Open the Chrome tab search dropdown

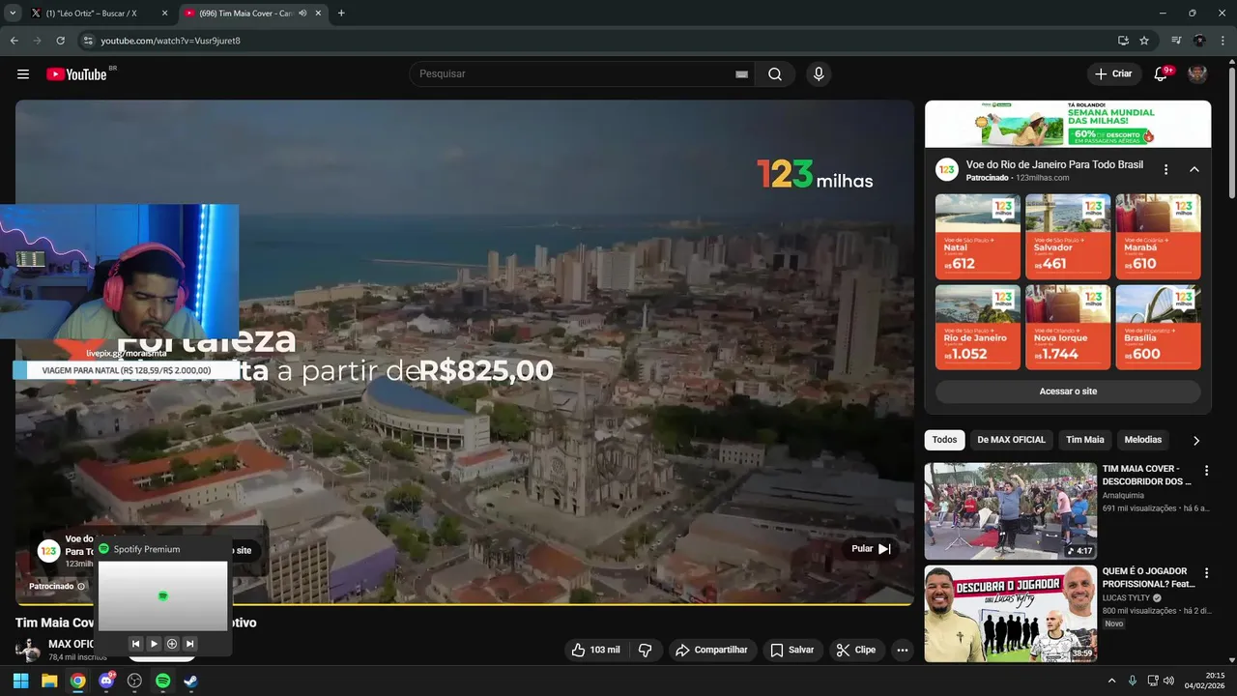tap(13, 14)
